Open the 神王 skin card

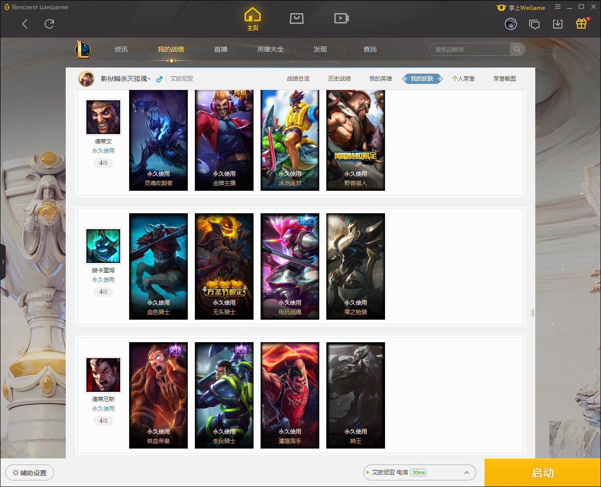pos(355,395)
